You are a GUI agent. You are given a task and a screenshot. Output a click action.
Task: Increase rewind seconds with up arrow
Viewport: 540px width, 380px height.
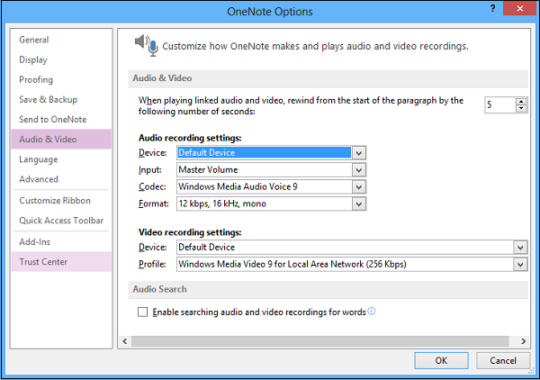(521, 102)
